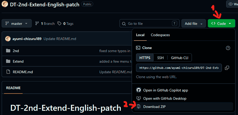Open the Add file dropdown
The width and height of the screenshot is (238, 115).
[193, 24]
